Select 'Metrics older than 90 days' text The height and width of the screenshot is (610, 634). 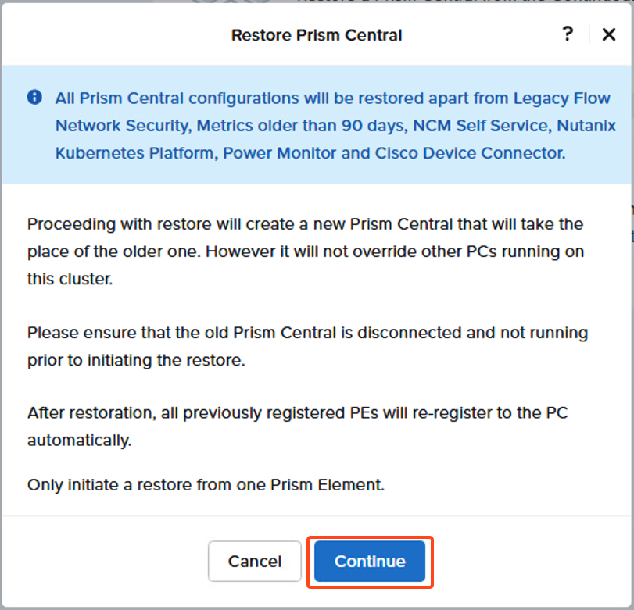point(300,126)
